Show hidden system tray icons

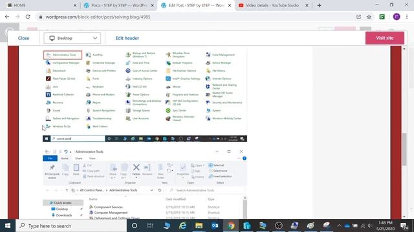click(x=339, y=226)
